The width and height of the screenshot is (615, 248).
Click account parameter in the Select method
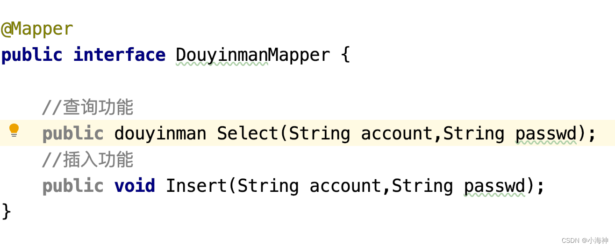pos(397,134)
